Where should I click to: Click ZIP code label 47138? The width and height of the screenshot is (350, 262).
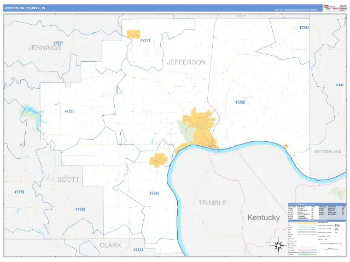pos(80,209)
